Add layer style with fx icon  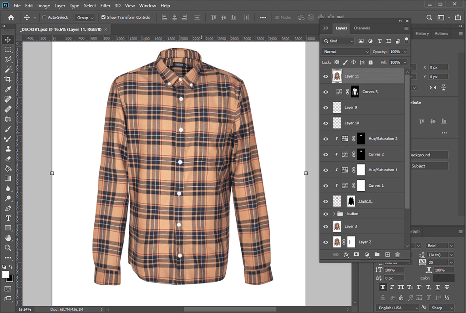(346, 254)
